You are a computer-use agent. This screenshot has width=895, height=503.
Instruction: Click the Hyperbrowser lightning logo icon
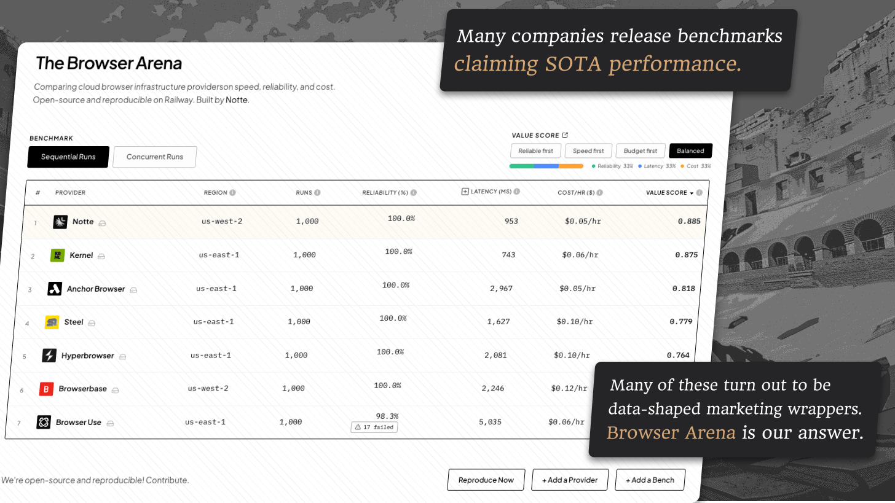pyautogui.click(x=49, y=356)
